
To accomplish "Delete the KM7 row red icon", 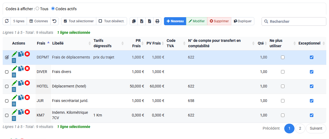I will pos(27,112).
